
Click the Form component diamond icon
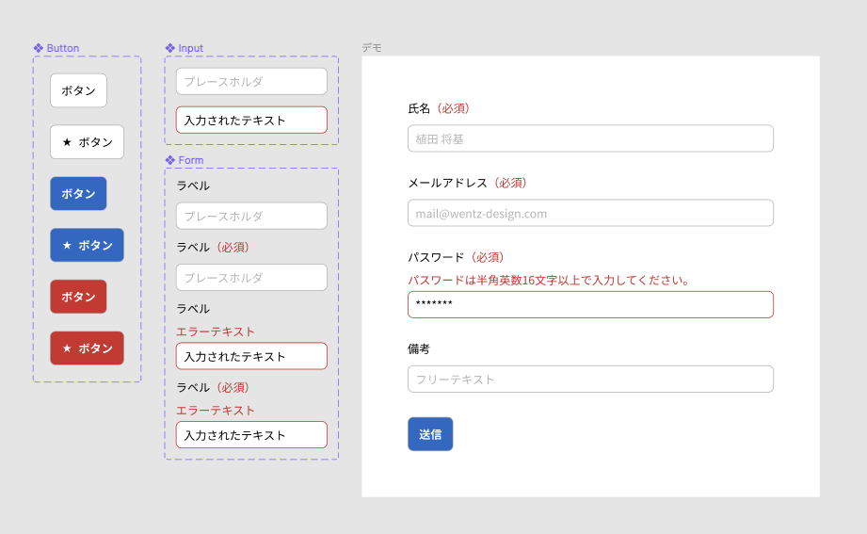point(170,160)
